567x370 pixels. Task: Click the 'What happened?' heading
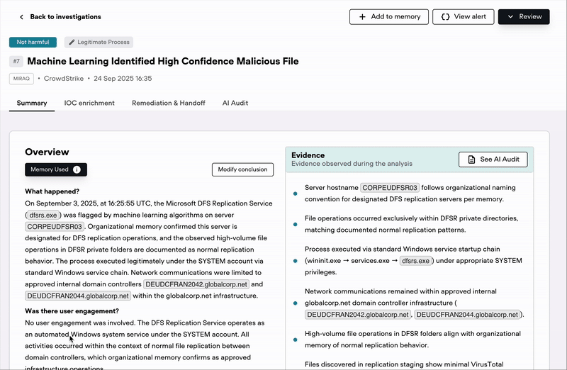[52, 191]
